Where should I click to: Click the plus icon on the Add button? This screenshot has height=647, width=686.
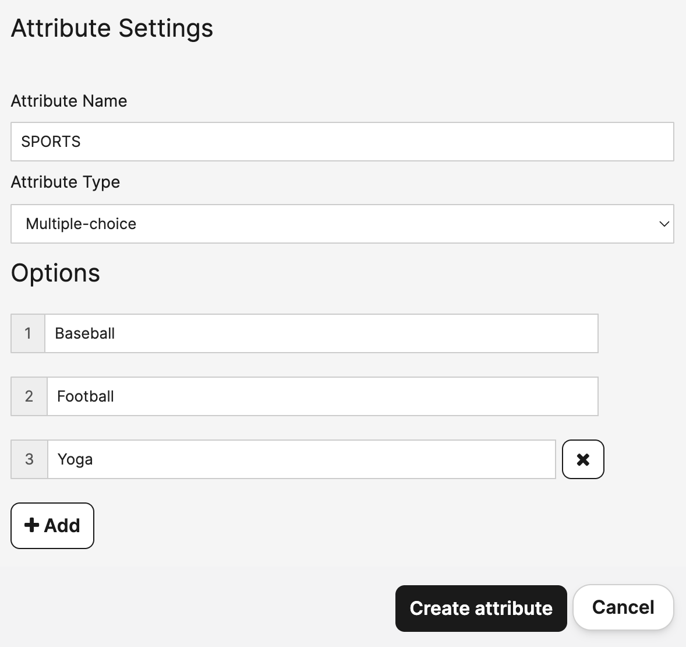point(31,525)
